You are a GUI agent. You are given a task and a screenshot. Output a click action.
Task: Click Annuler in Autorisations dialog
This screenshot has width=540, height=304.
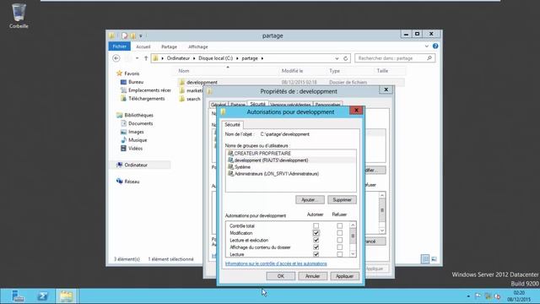click(x=312, y=276)
